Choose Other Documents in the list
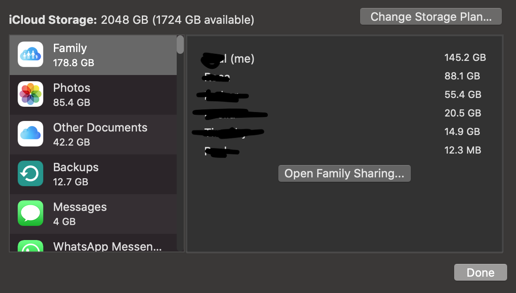 click(x=93, y=135)
